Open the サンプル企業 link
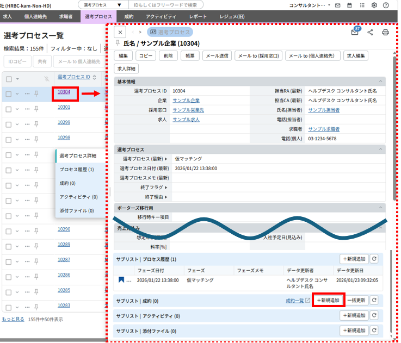 [186, 101]
